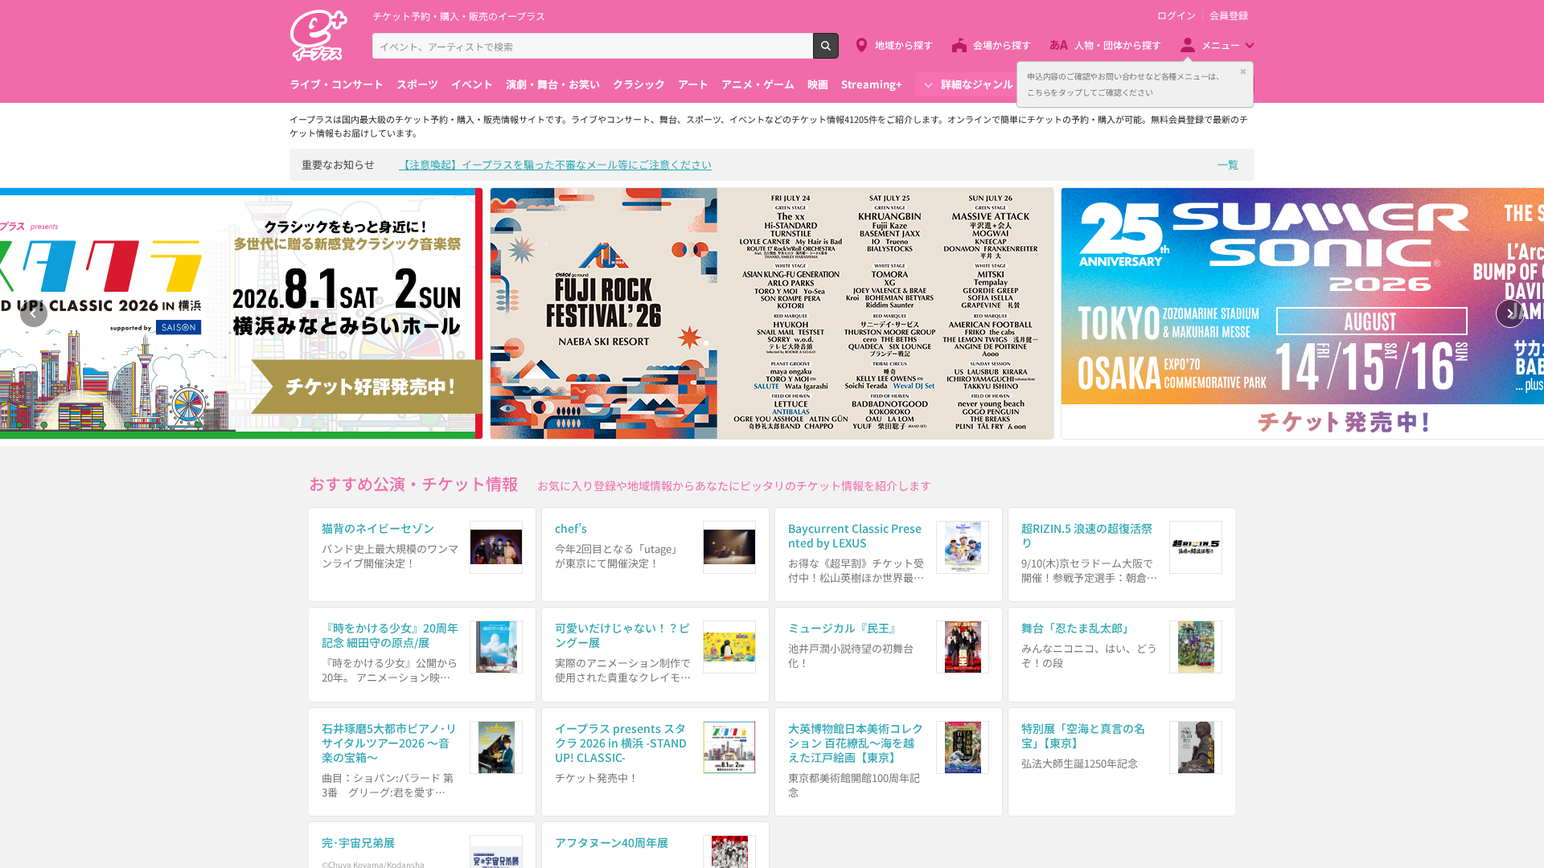The image size is (1544, 868).
Task: Open the イベント category
Action: click(471, 84)
